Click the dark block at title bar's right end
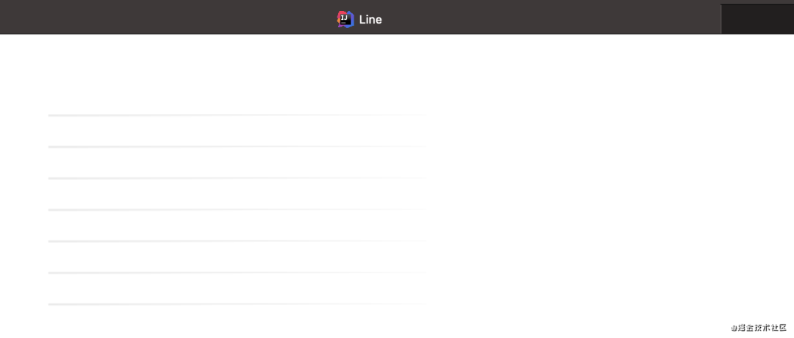 pyautogui.click(x=757, y=19)
